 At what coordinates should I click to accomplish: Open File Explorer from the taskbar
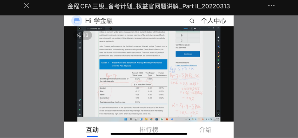(x=146, y=119)
